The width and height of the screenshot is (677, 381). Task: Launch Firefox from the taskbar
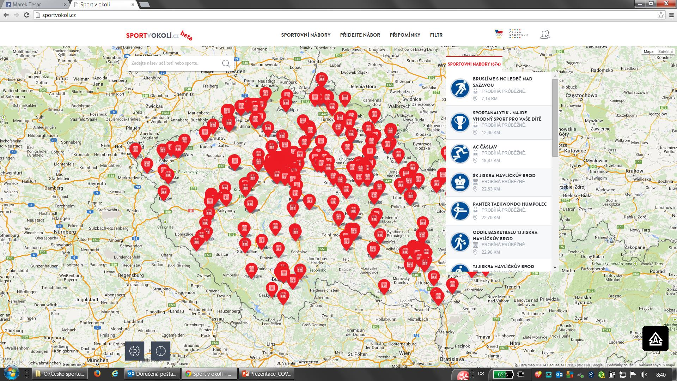(x=97, y=374)
